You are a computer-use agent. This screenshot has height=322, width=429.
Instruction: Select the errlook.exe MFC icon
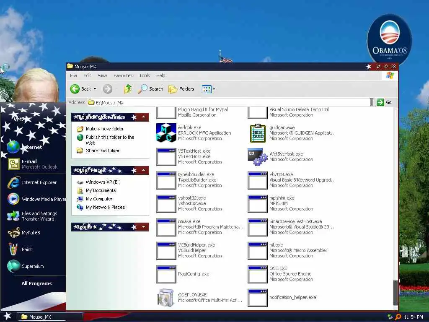[166, 133]
